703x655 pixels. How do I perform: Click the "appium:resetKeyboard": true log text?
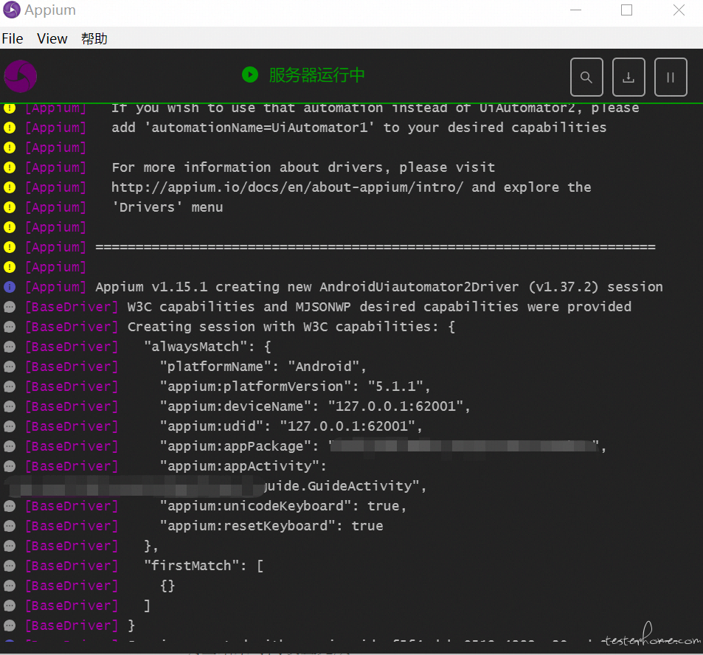click(x=271, y=526)
